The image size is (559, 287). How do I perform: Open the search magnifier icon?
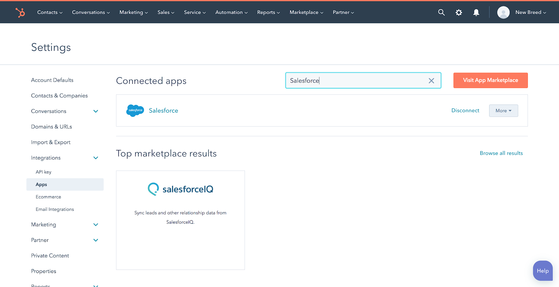coord(441,12)
